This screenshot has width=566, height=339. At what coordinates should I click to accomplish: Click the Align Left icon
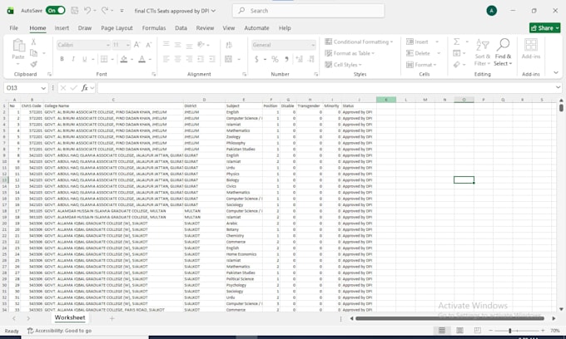coord(166,59)
